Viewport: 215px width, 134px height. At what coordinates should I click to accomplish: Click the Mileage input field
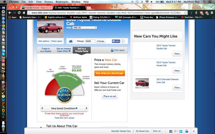click(90, 41)
